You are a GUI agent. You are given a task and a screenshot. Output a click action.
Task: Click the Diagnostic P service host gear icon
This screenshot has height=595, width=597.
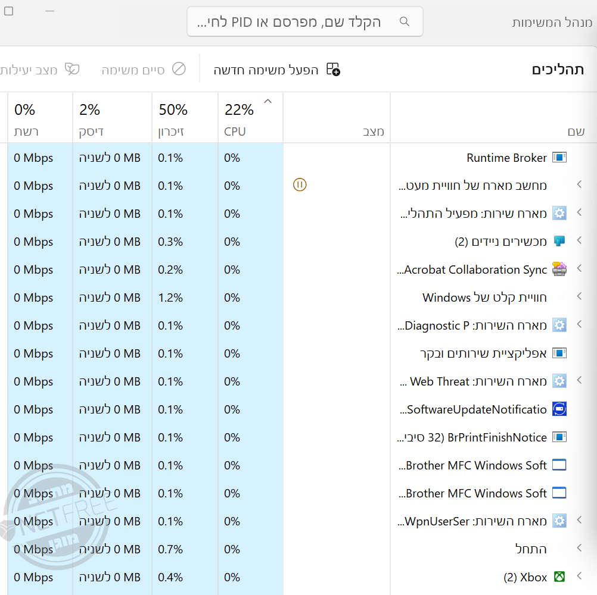click(x=559, y=325)
